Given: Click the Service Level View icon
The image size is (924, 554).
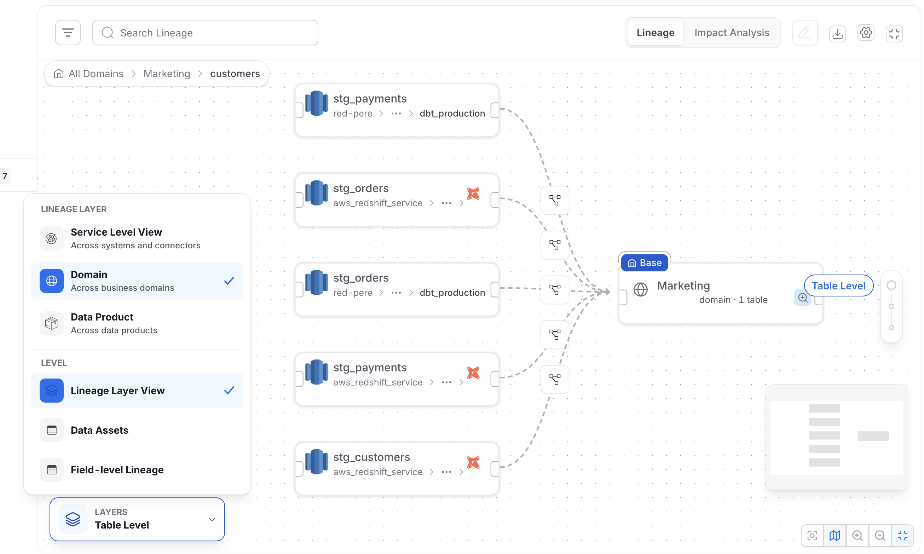Looking at the screenshot, I should click(x=52, y=238).
